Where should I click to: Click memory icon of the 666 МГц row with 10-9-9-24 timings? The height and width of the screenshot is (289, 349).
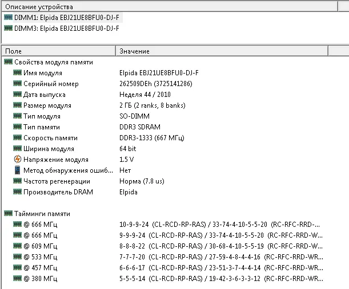(17, 224)
